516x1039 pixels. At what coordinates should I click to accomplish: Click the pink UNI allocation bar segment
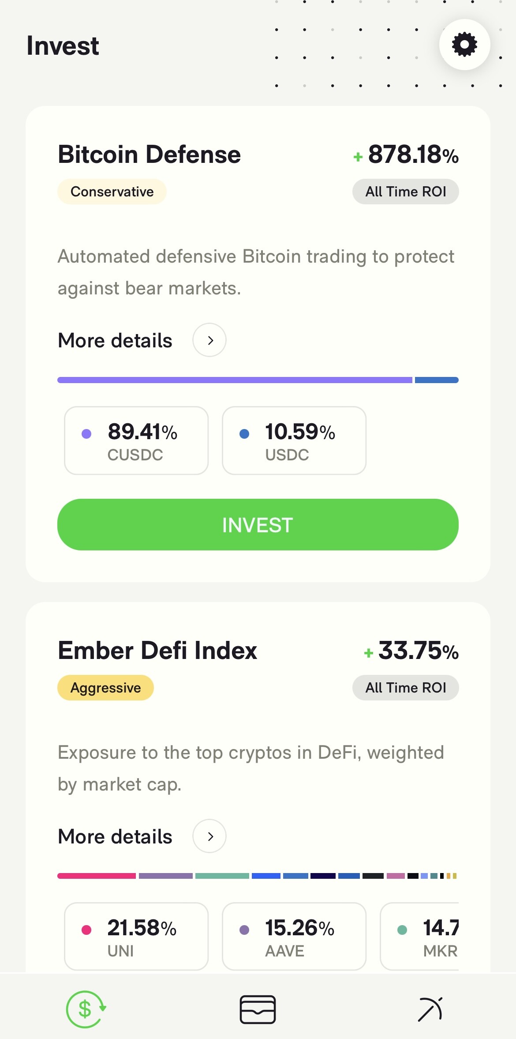point(97,876)
